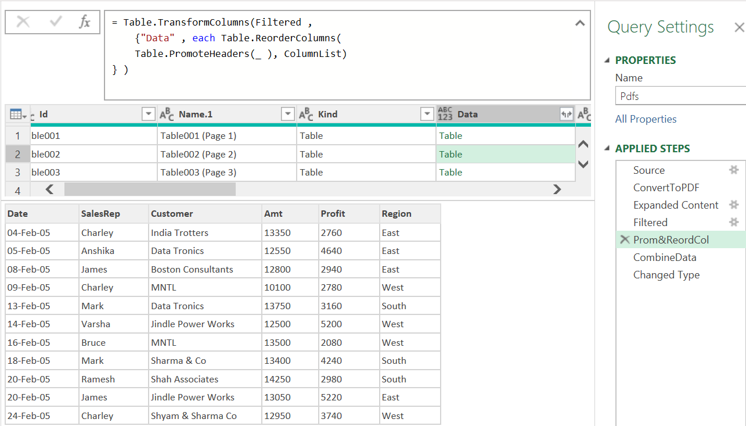Open the Kind column filter dropdown
Viewport: 746px width, 426px height.
(427, 114)
